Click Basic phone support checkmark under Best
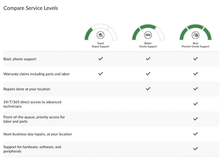220x159 pixels. click(195, 59)
